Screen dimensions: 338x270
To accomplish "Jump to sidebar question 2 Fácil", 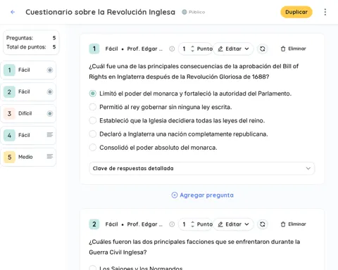I will click(28, 92).
